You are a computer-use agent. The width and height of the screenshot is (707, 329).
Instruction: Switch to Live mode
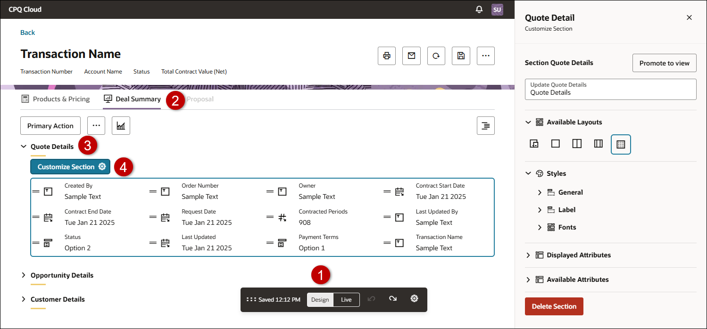(x=346, y=300)
